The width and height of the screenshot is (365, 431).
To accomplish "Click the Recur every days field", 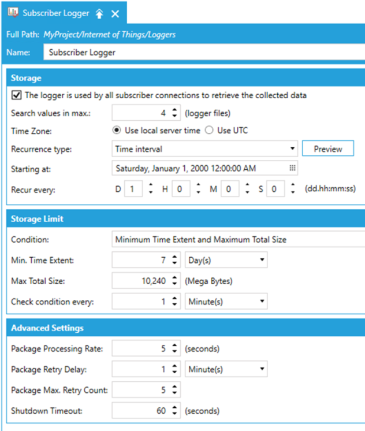I will click(x=133, y=189).
